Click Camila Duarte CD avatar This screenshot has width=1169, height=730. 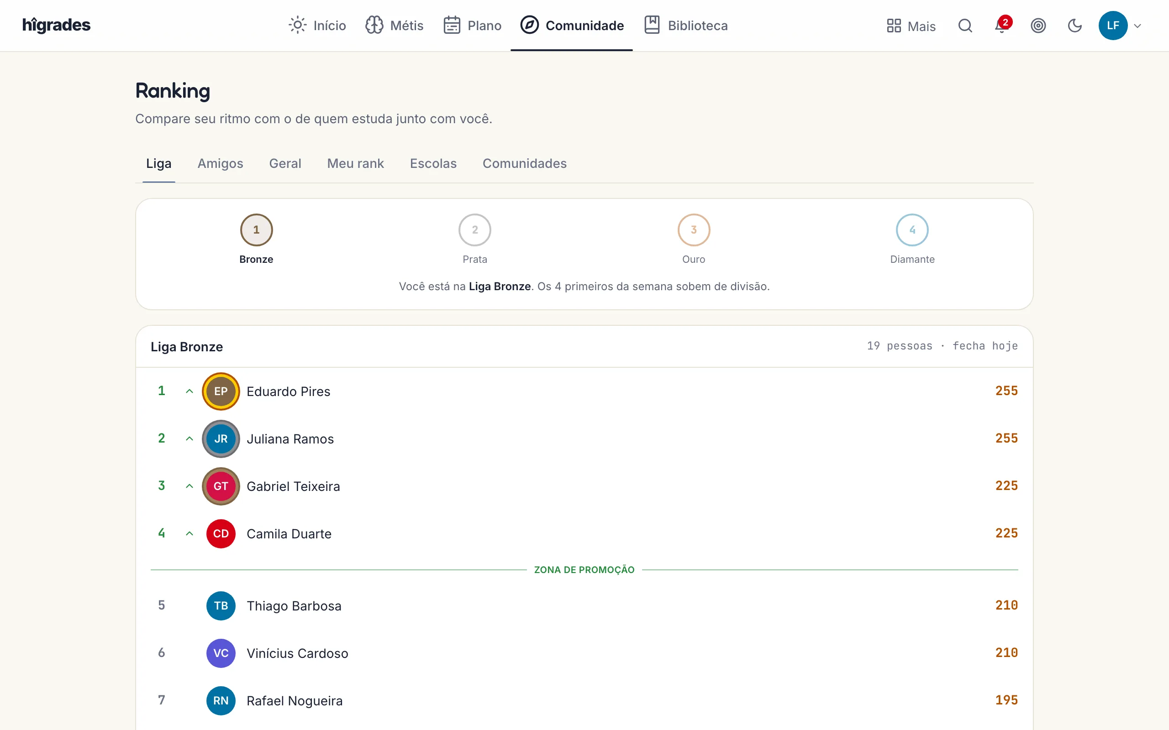pyautogui.click(x=221, y=533)
